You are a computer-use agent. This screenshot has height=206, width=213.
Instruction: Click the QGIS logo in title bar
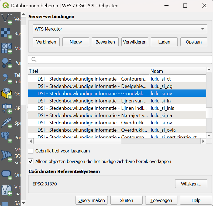pyautogui.click(x=6, y=6)
